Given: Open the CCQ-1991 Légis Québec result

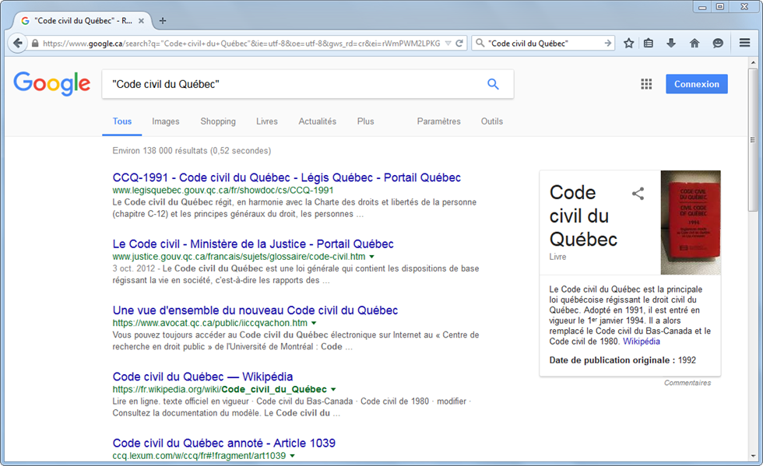Looking at the screenshot, I should [287, 177].
